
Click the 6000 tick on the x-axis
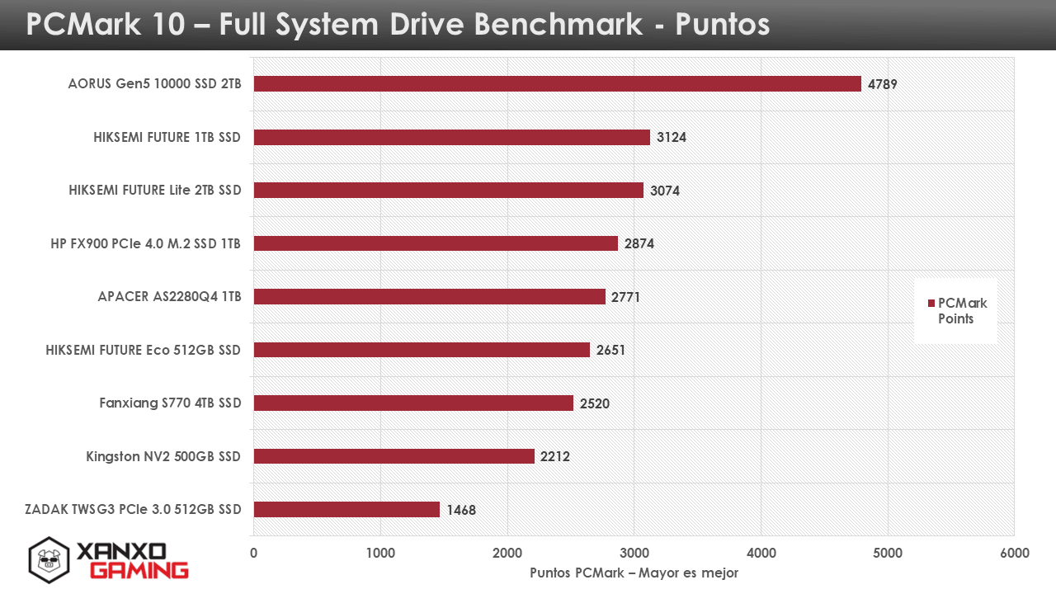coord(1014,553)
